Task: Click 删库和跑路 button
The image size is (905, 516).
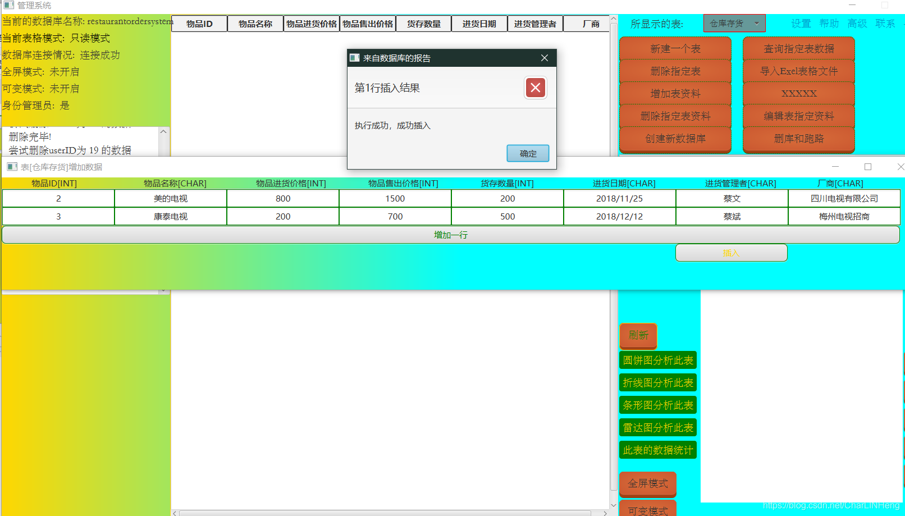Action: (799, 139)
